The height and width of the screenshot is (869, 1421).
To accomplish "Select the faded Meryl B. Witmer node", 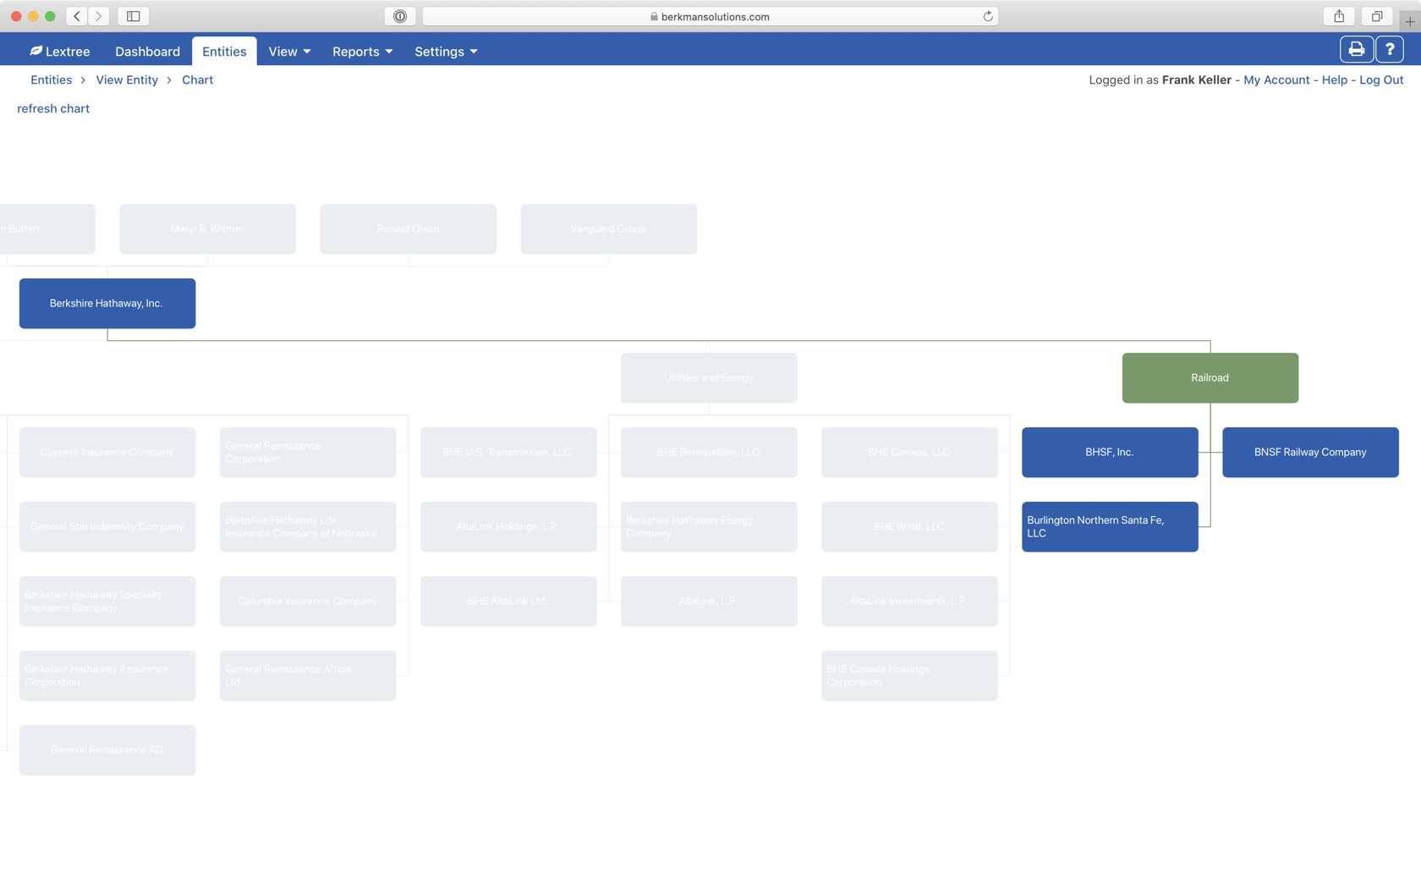I will [207, 228].
